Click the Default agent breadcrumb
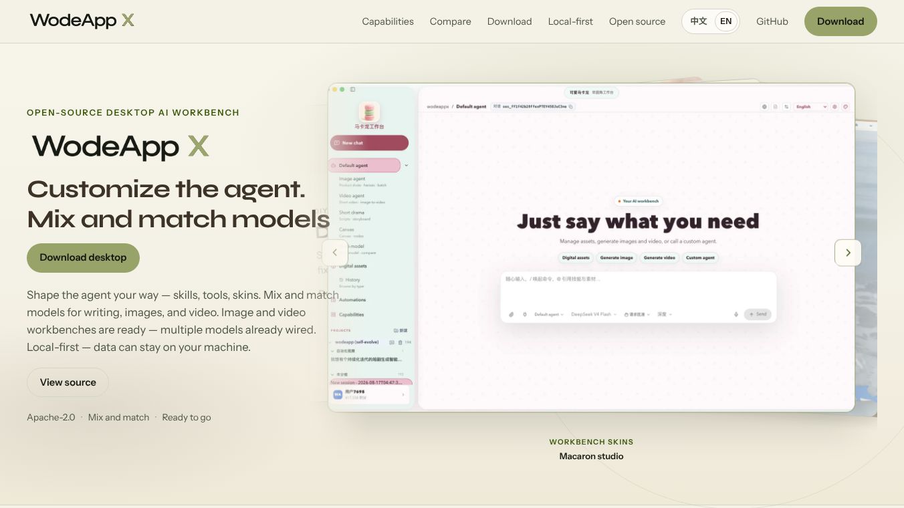Screen dimensions: 904x508 tap(471, 106)
